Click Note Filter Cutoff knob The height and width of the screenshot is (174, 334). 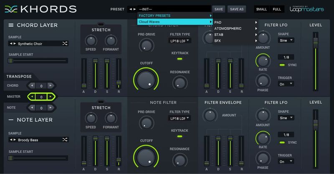[146, 157]
